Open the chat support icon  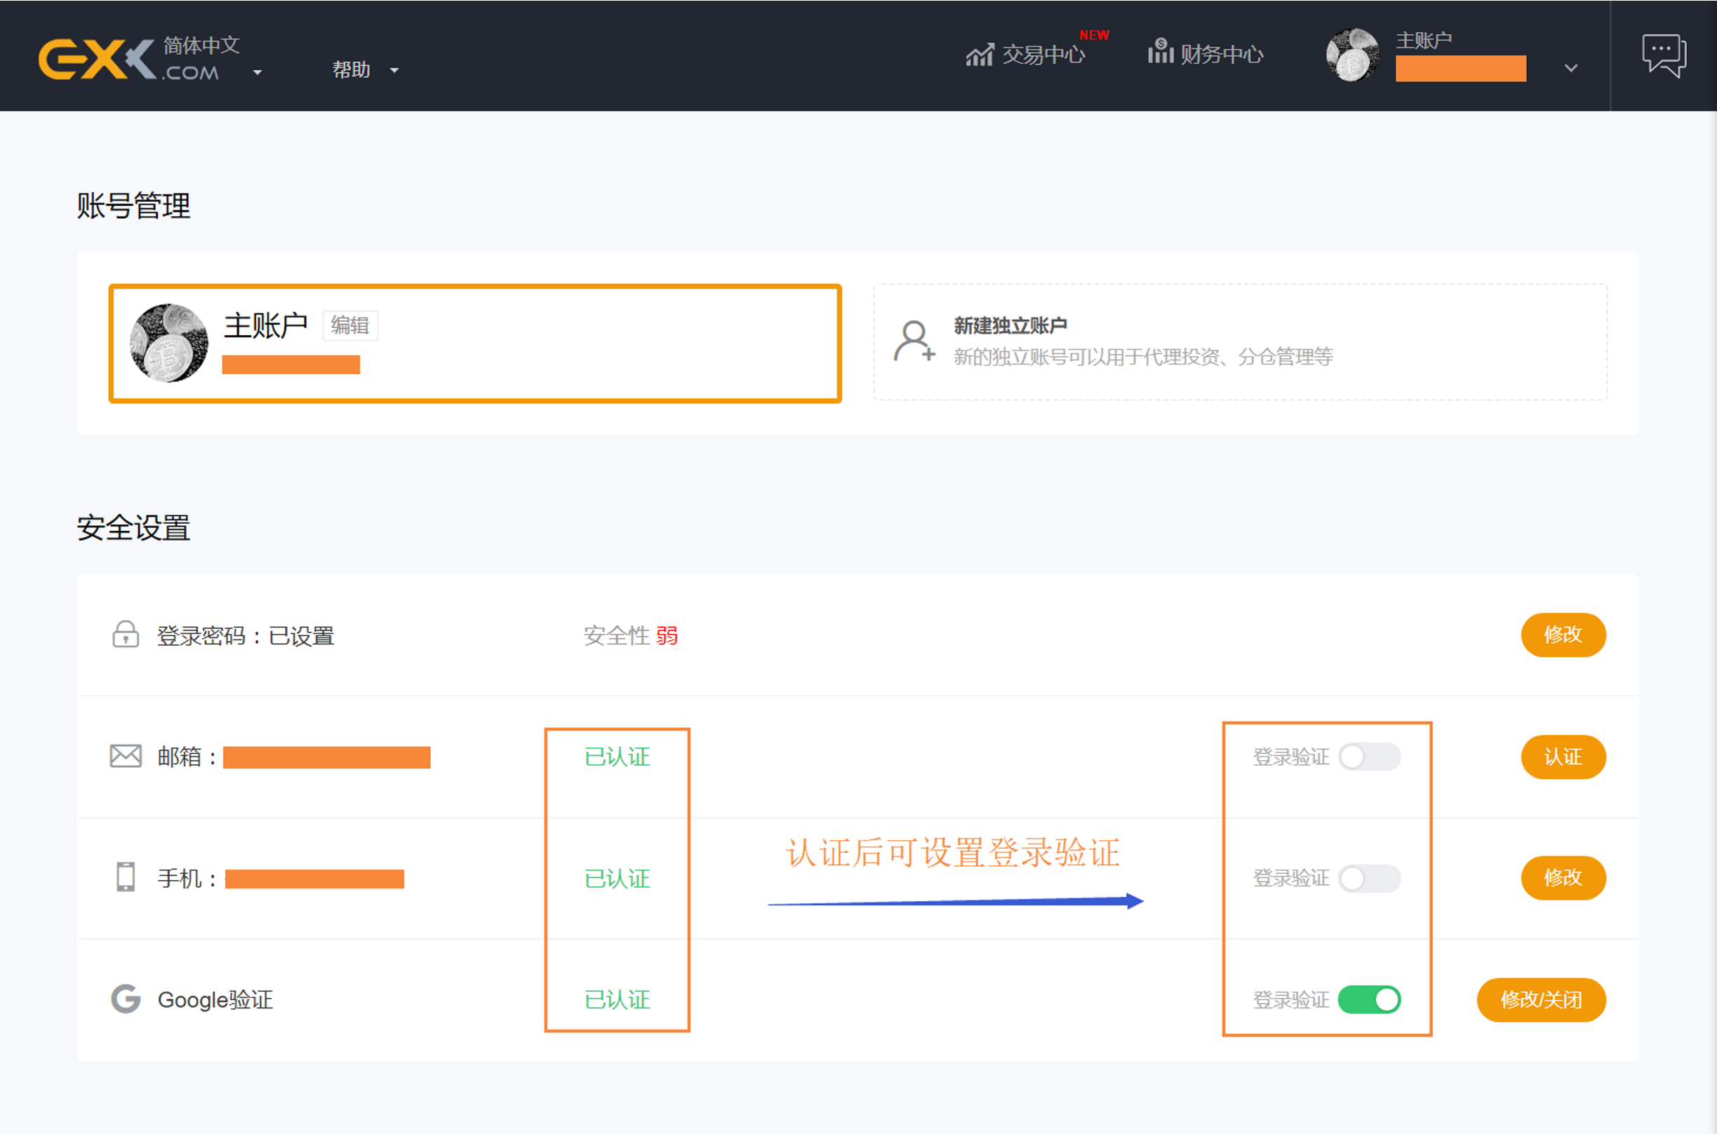pos(1664,55)
